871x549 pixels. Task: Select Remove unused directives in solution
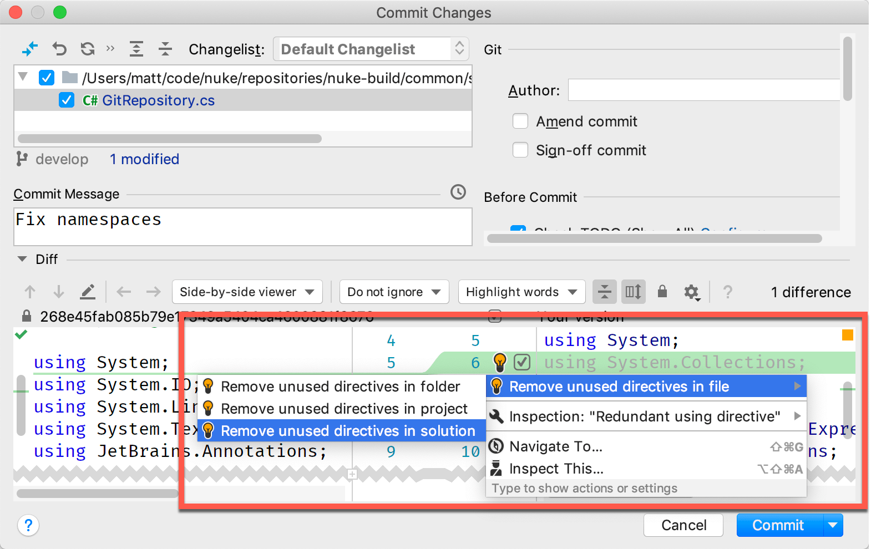(x=347, y=431)
